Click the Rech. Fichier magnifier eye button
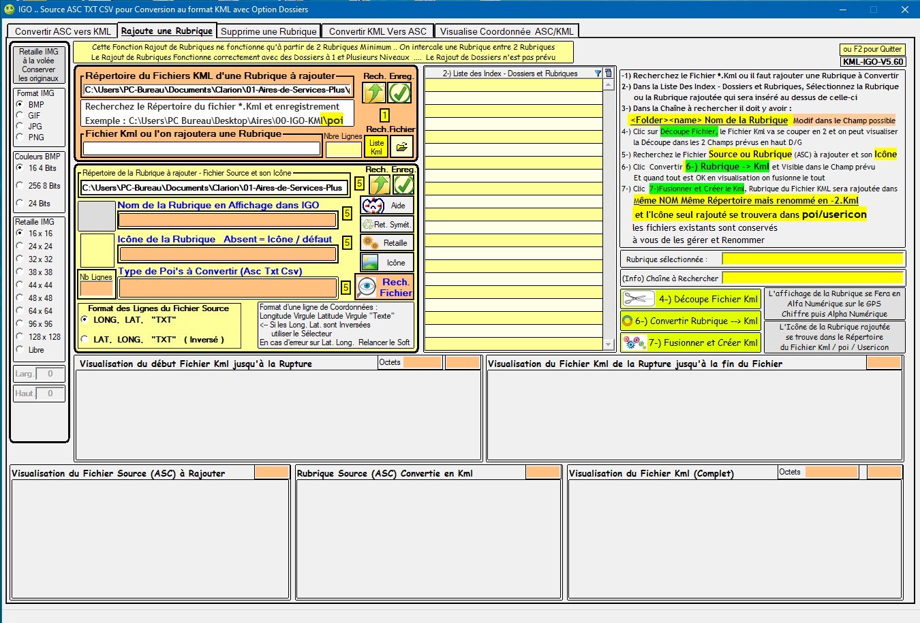Viewport: 920px width, 623px height. coord(385,287)
